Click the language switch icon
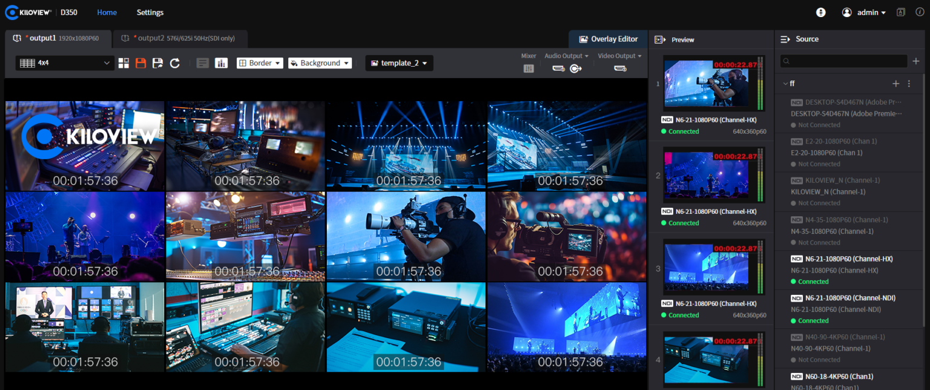 901,12
